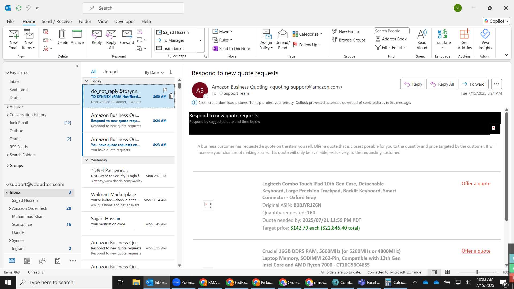Click the Undo icon in title bar
Image resolution: width=514 pixels, height=289 pixels.
(28, 8)
